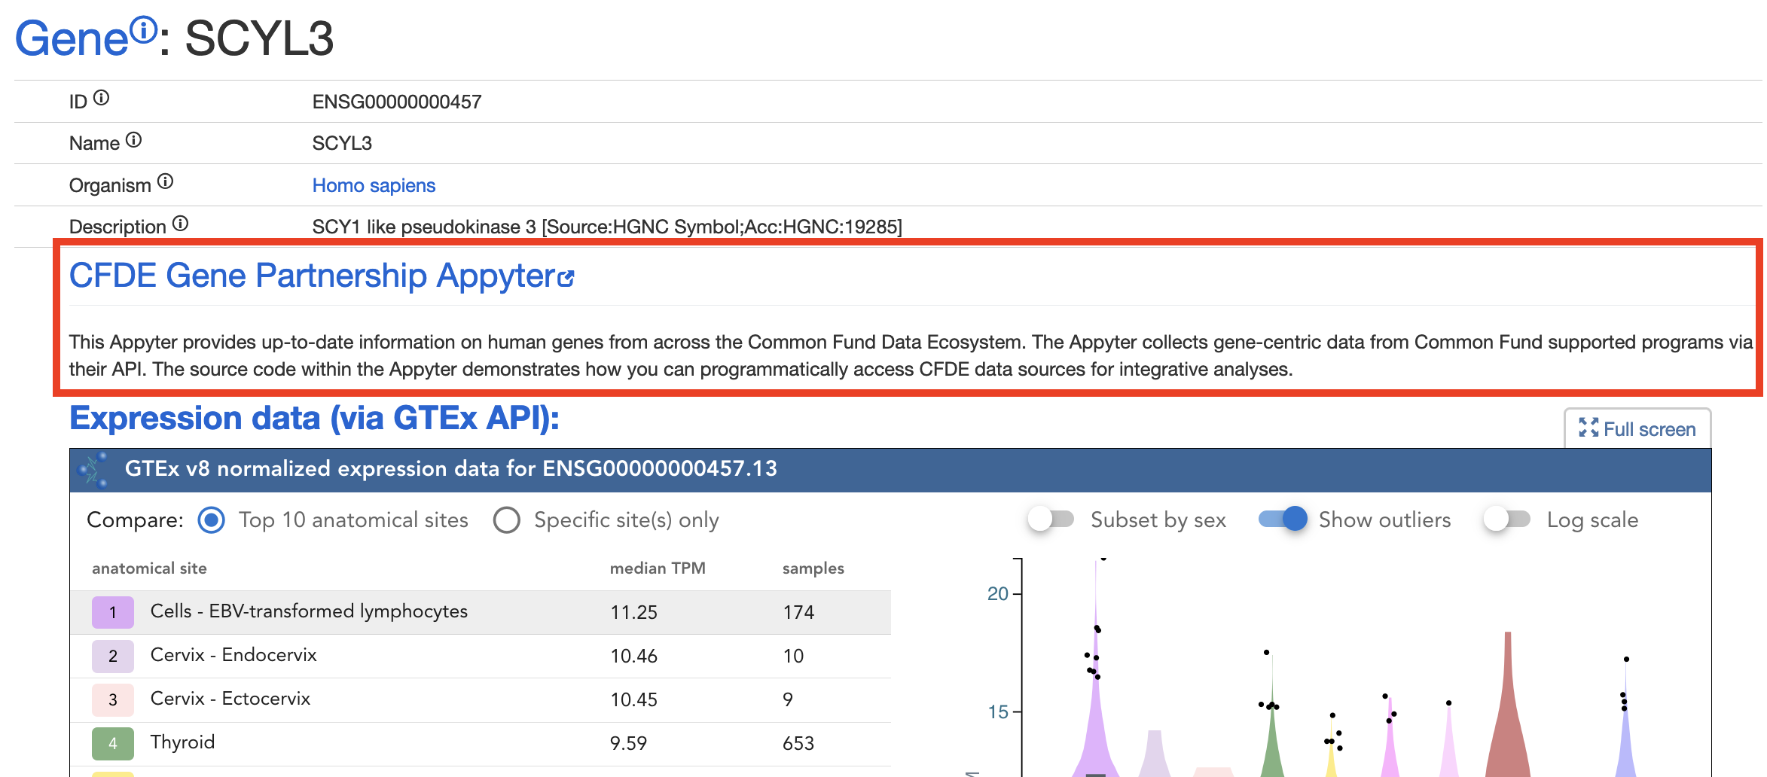
Task: Select the Cervix - Ectocervix row
Action: [481, 699]
